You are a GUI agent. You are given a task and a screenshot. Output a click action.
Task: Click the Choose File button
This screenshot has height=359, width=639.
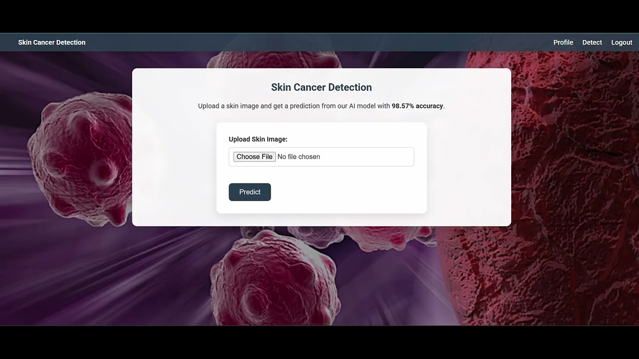pyautogui.click(x=255, y=157)
